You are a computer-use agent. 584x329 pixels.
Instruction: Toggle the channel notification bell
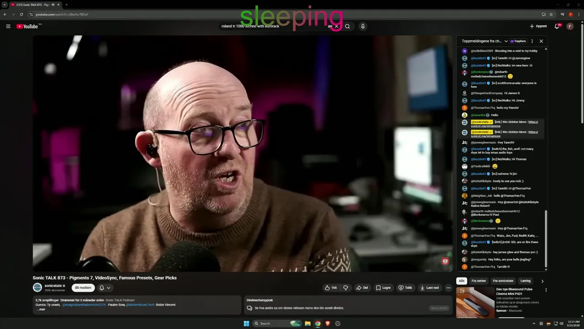point(102,288)
